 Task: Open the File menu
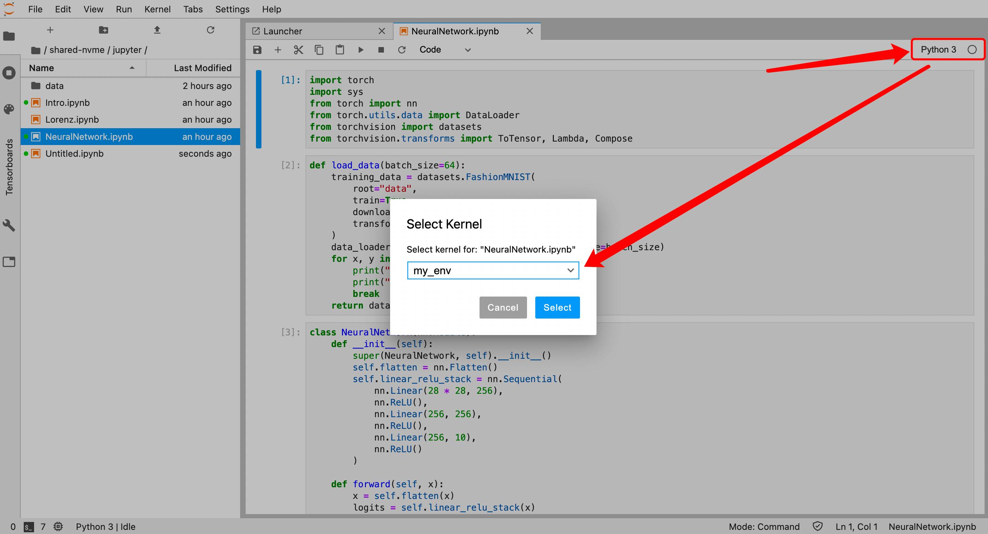35,9
